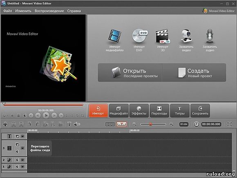This screenshot has height=178, width=237.
Task: Open the Воспроизведение menu
Action: point(49,11)
